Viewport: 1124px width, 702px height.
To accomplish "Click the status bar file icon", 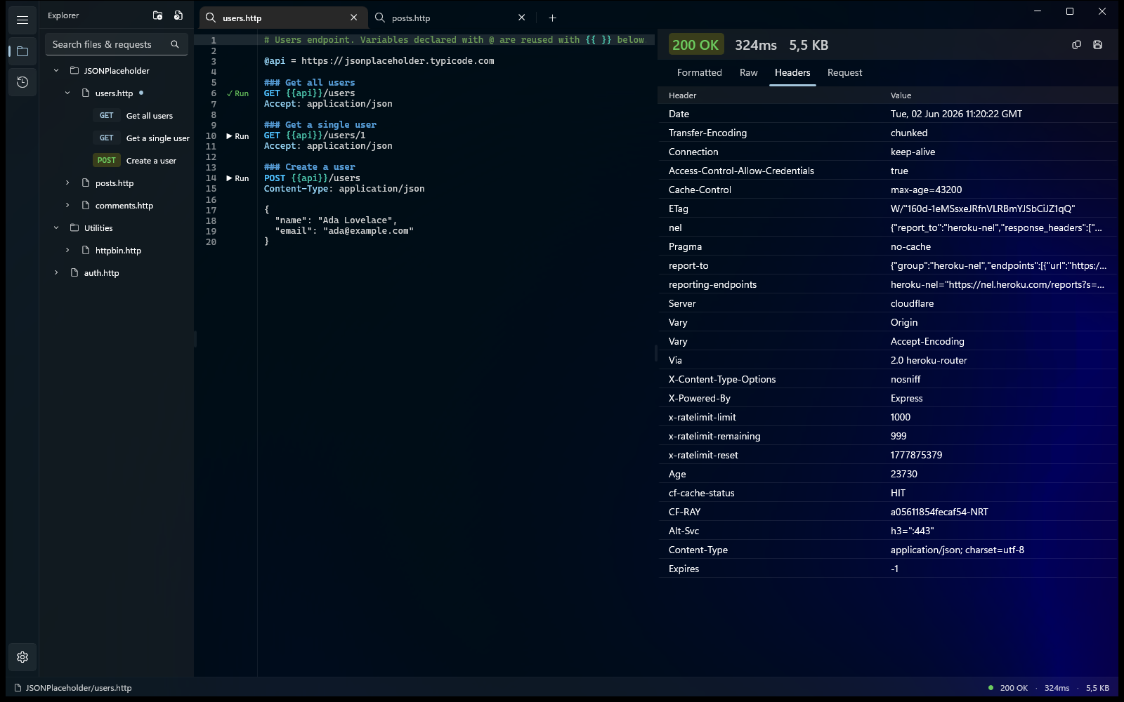I will 18,688.
